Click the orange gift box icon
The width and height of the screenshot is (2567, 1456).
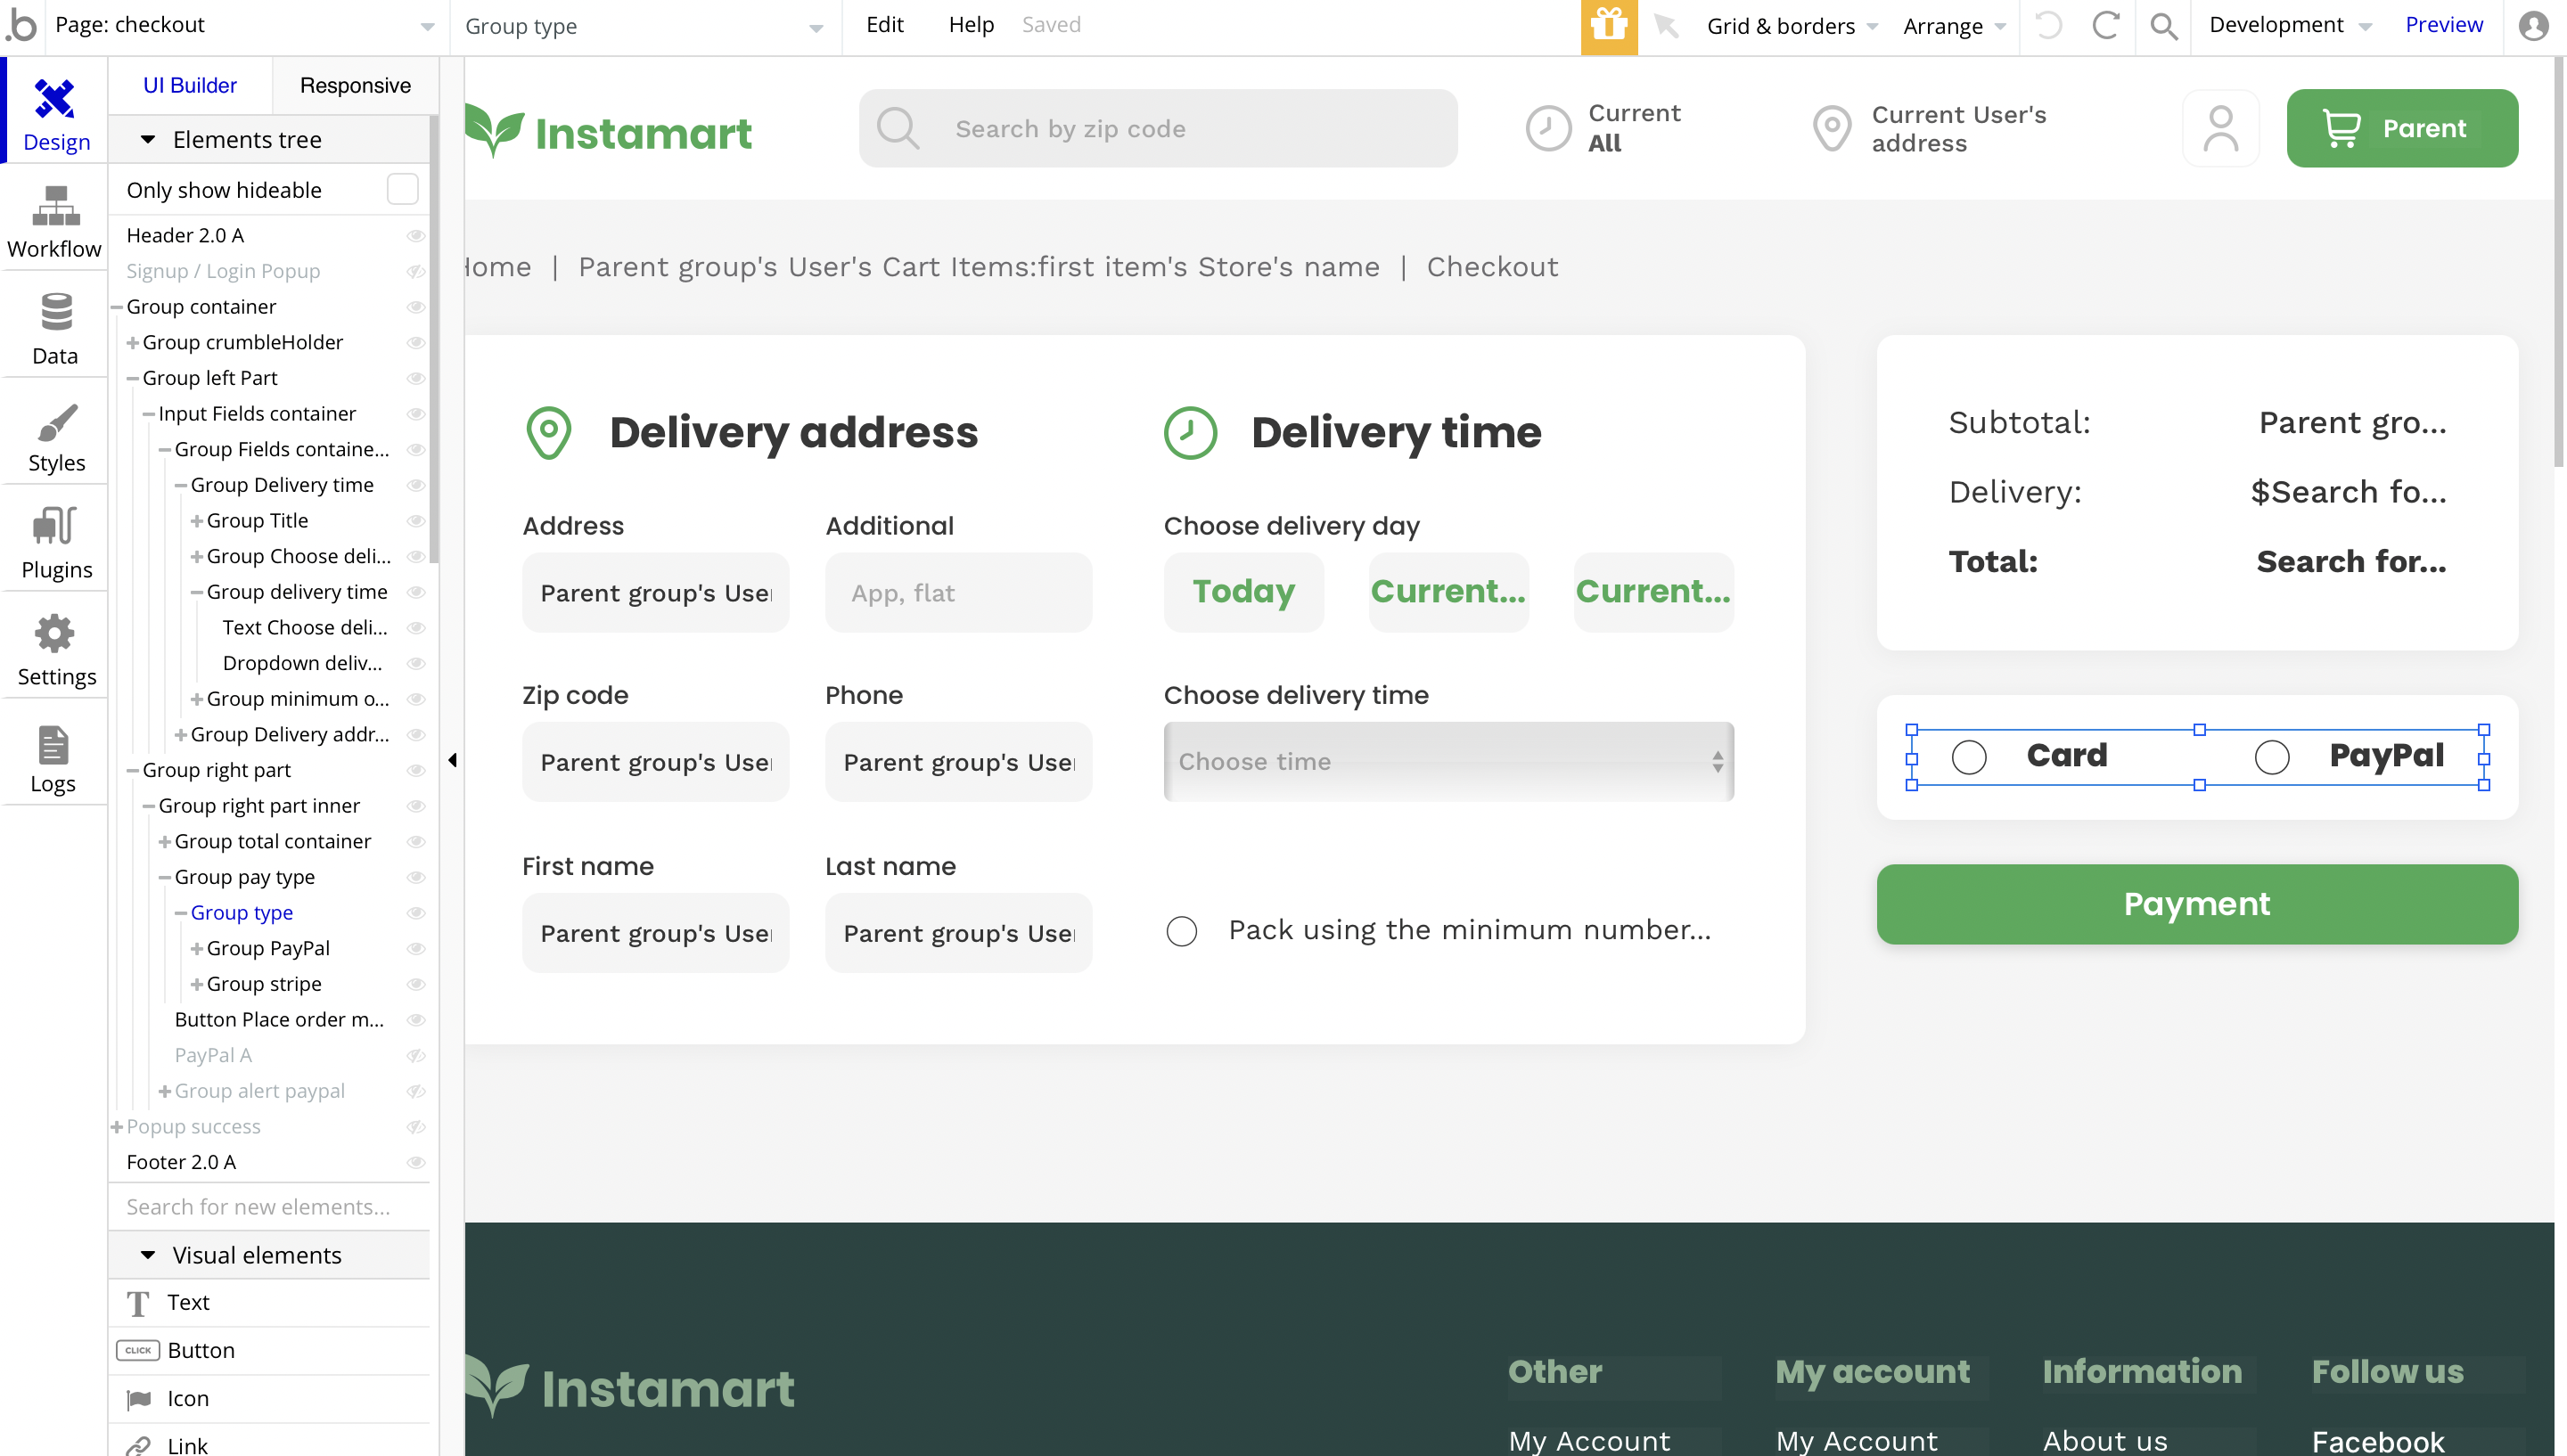pos(1608,26)
